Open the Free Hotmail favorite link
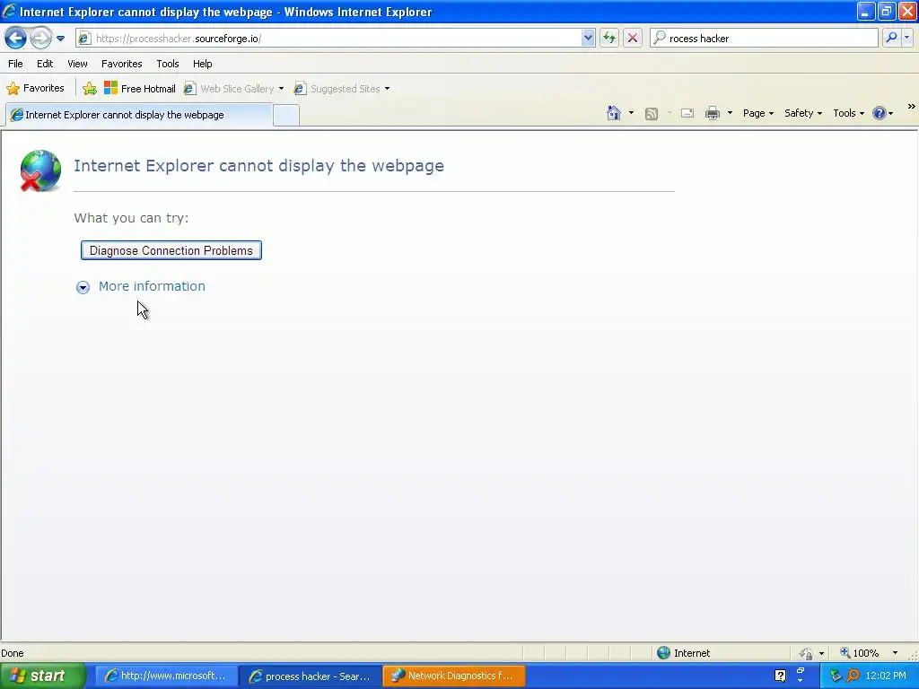 139,89
